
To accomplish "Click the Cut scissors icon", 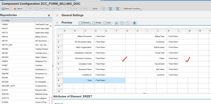I will (116, 23).
